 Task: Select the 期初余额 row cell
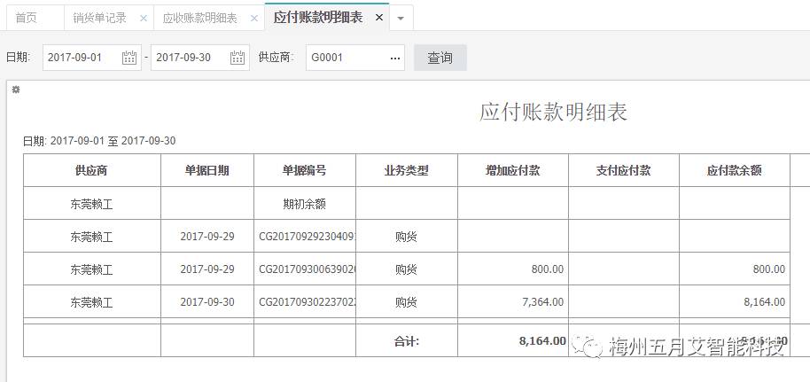coord(304,203)
